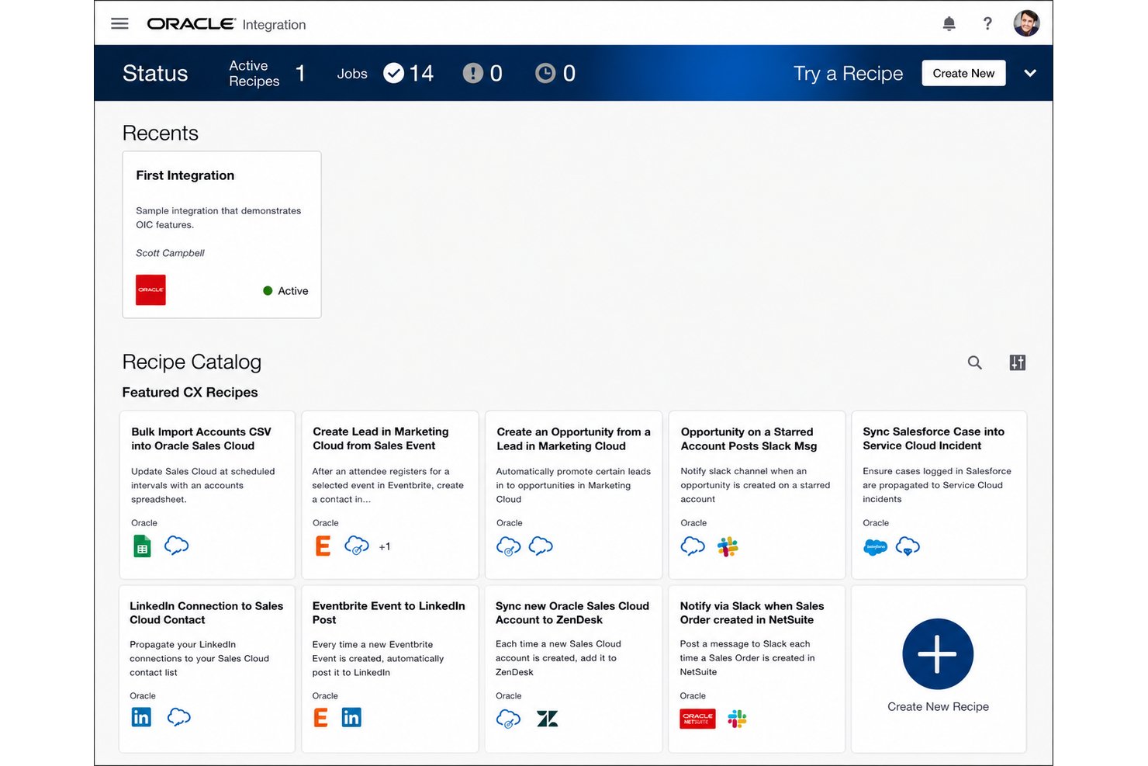Click the Create New Recipe label
1148x766 pixels.
(938, 706)
